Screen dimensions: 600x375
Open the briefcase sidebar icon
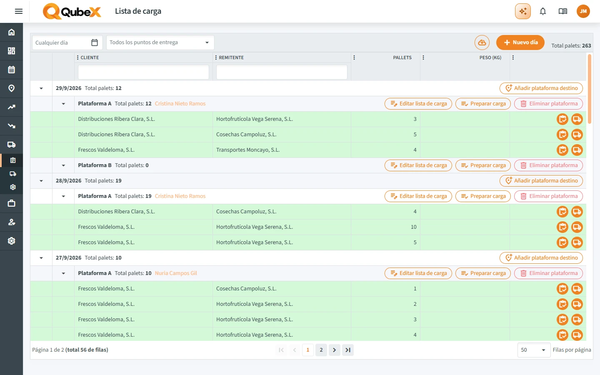click(11, 203)
